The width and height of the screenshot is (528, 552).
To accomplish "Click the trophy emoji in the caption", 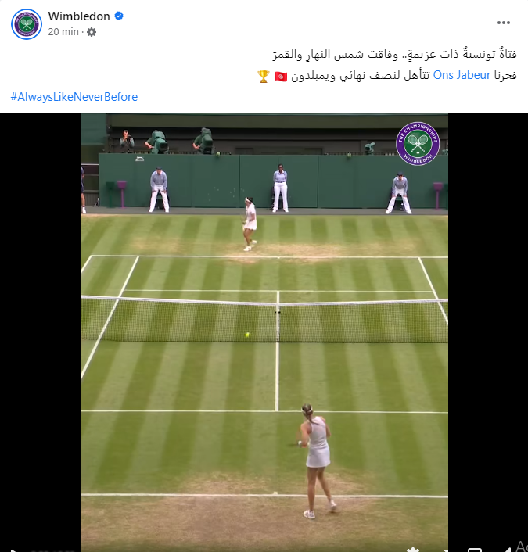I will click(264, 76).
